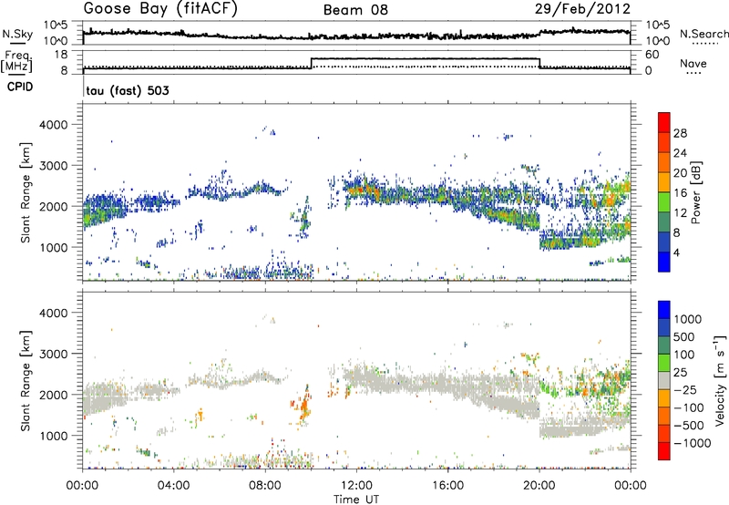Click the 4000 tick in the Power panel
This screenshot has height=505, width=729.
(54, 125)
